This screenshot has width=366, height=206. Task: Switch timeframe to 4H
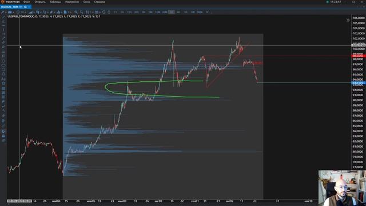(x=178, y=12)
